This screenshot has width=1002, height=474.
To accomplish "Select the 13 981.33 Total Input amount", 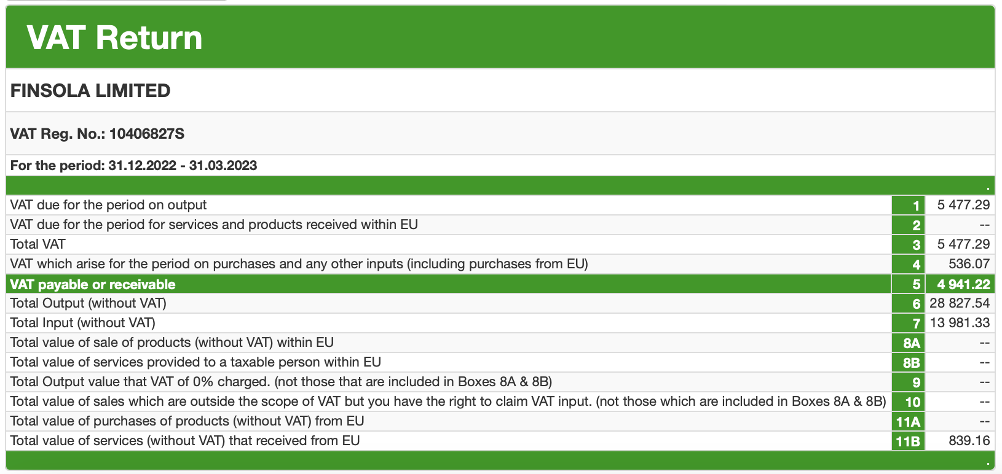I will (960, 323).
